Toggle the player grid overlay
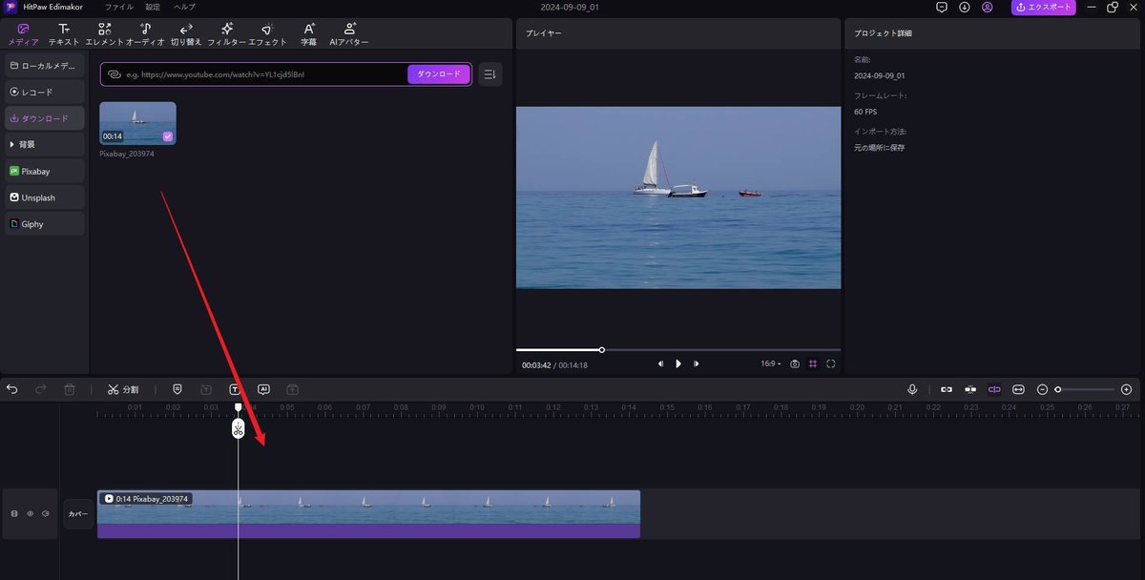 pyautogui.click(x=813, y=363)
